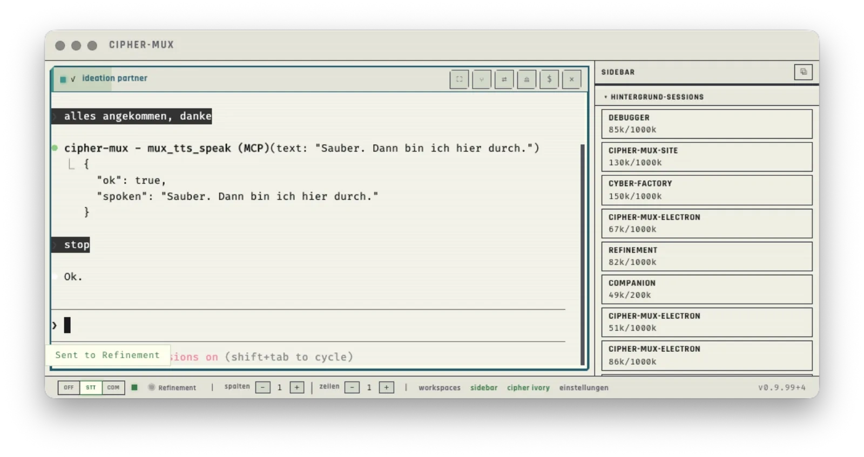Viewport: 864px width, 457px height.
Task: Open einstellungen in the bottom bar
Action: [584, 387]
